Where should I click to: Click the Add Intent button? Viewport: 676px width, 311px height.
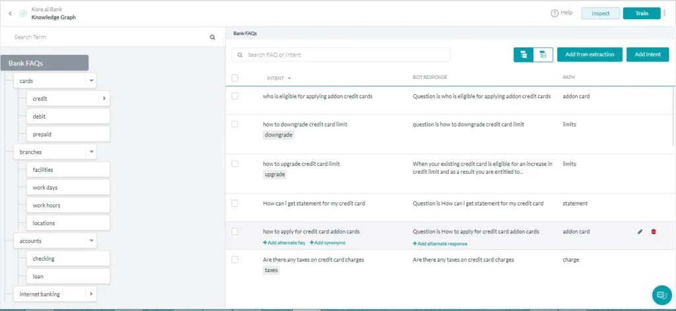[648, 55]
